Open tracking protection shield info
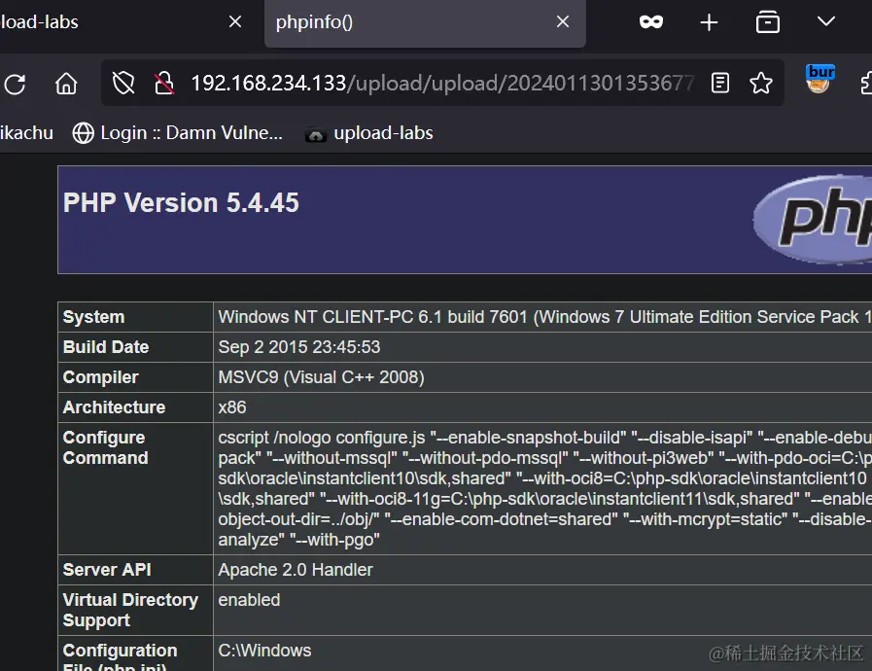The width and height of the screenshot is (872, 671). click(x=123, y=84)
